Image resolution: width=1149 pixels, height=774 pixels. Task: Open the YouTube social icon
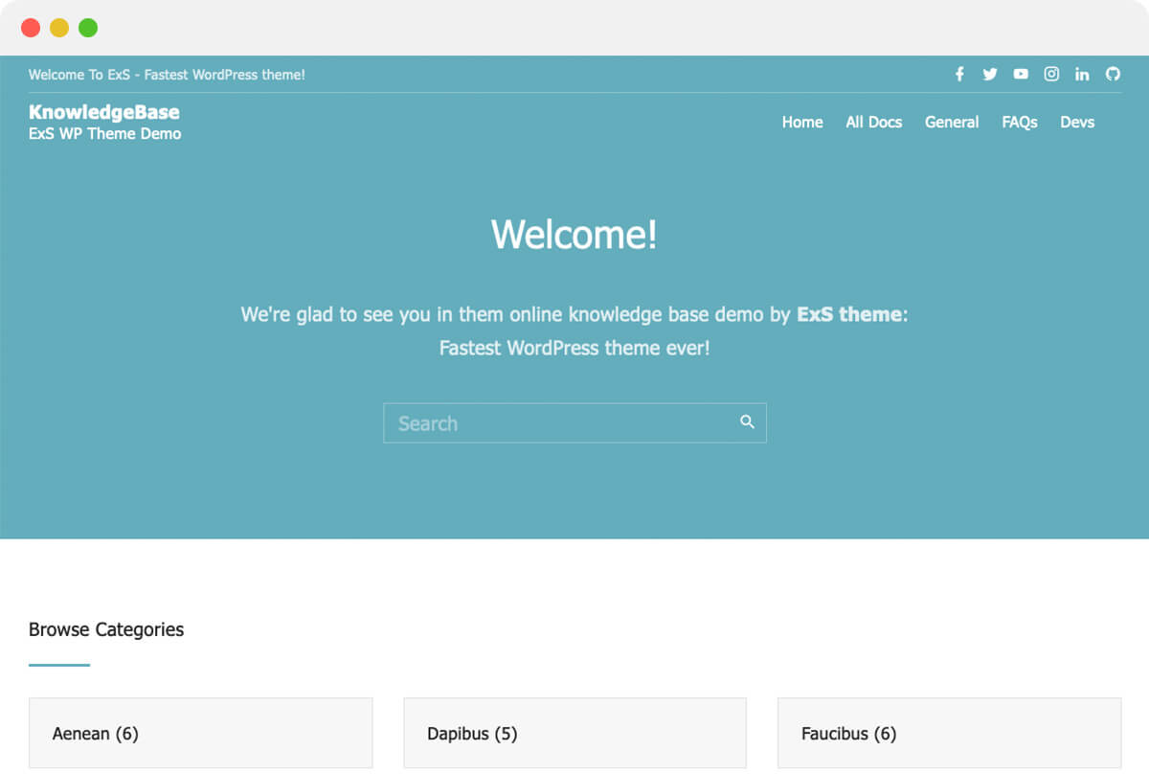coord(1021,74)
